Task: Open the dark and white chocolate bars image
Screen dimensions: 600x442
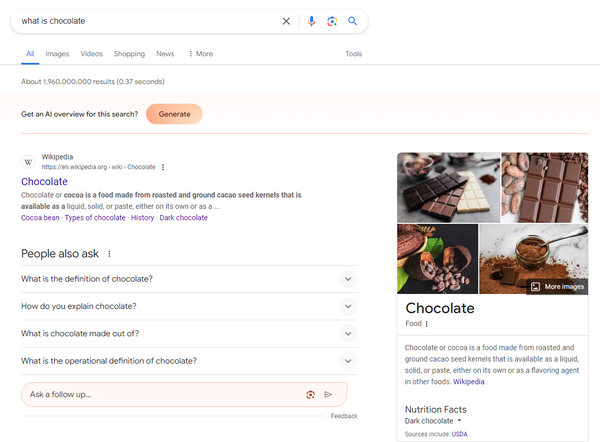Action: pyautogui.click(x=448, y=188)
